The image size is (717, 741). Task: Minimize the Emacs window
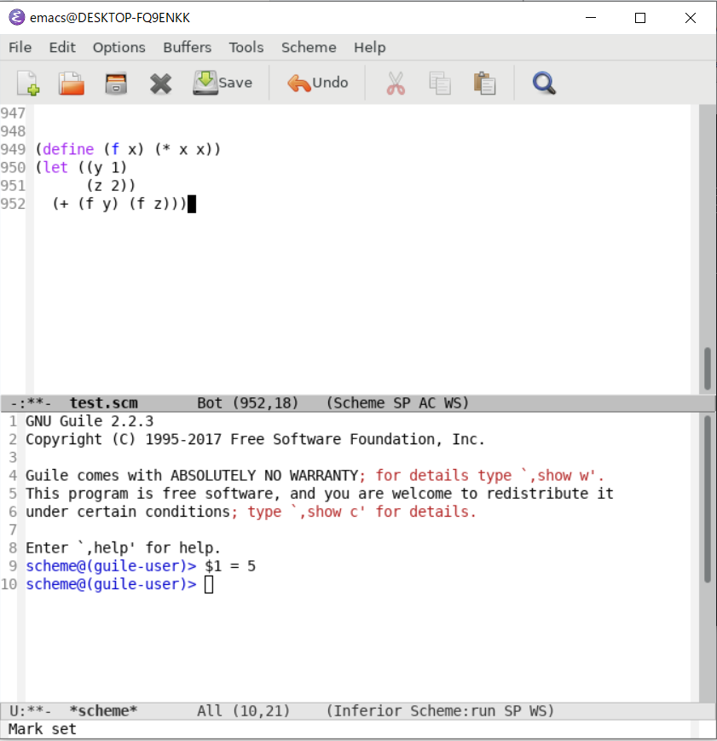tap(591, 18)
